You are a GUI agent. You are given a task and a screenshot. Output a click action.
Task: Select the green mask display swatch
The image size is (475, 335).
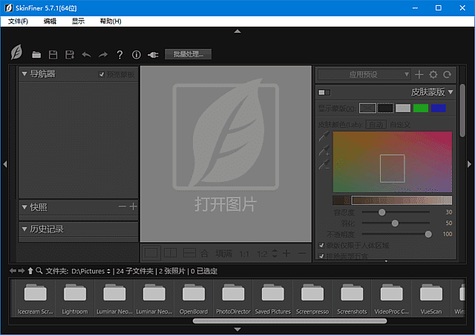click(x=421, y=108)
